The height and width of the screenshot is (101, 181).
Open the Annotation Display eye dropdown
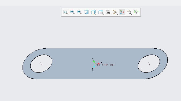129,12
